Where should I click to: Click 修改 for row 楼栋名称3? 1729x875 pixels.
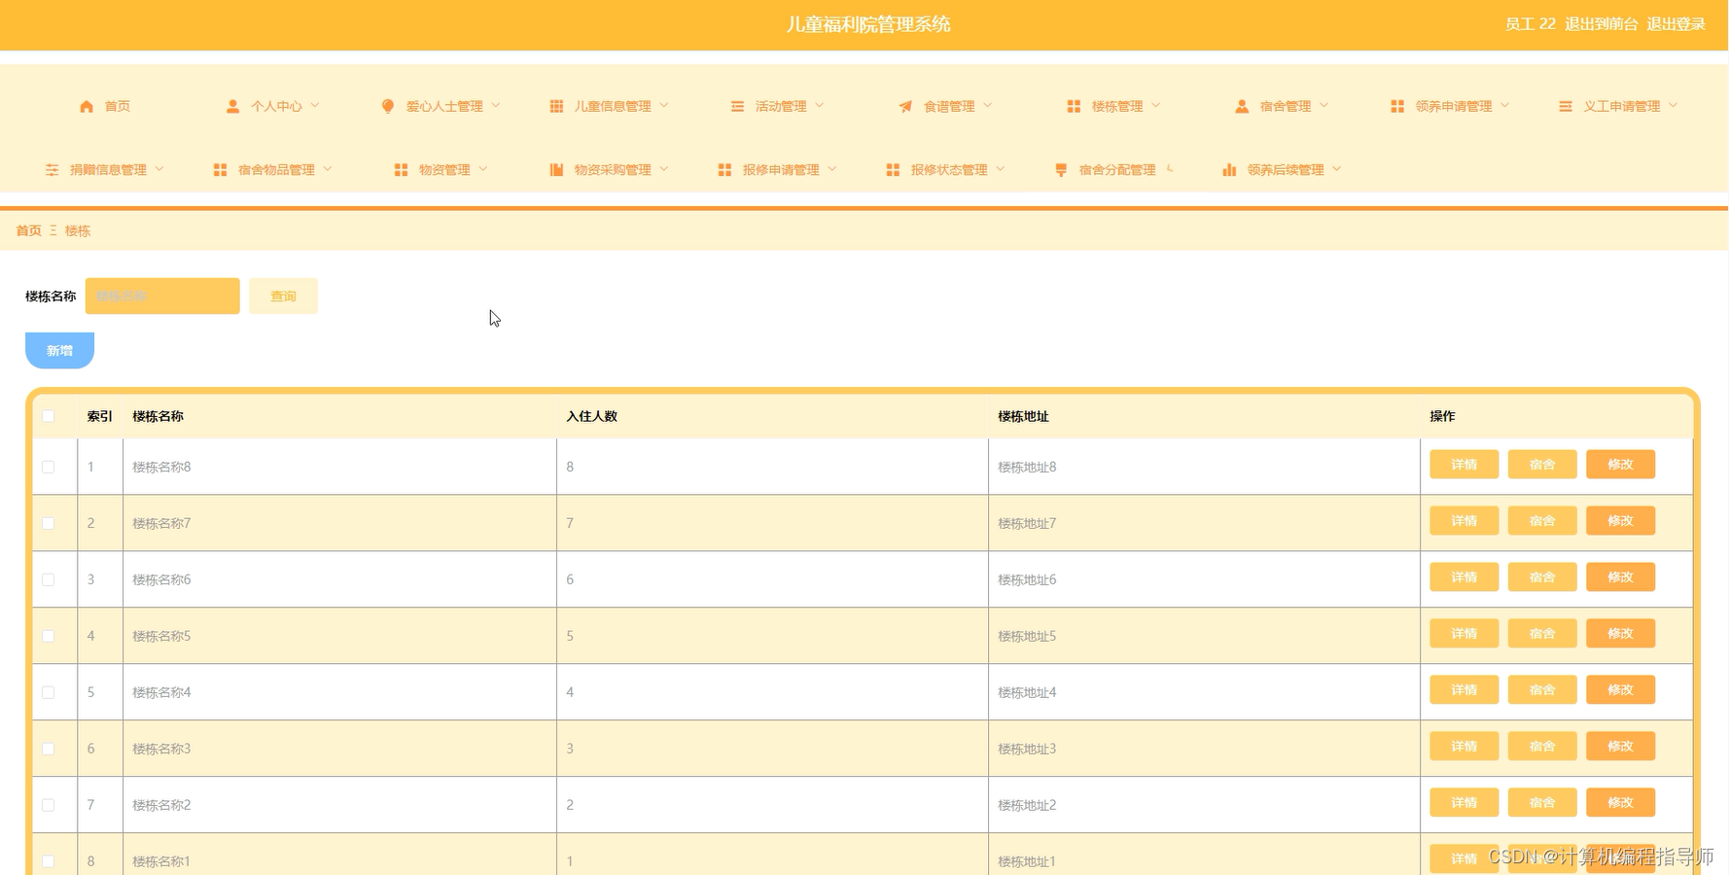tap(1620, 747)
